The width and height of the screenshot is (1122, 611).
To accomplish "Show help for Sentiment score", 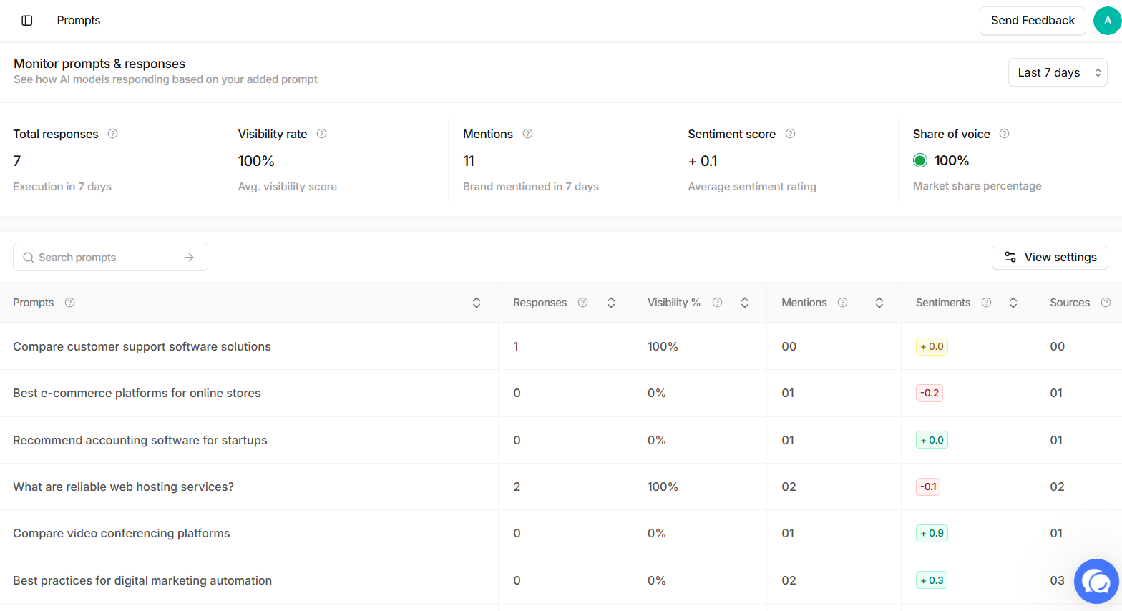I will pyautogui.click(x=791, y=134).
